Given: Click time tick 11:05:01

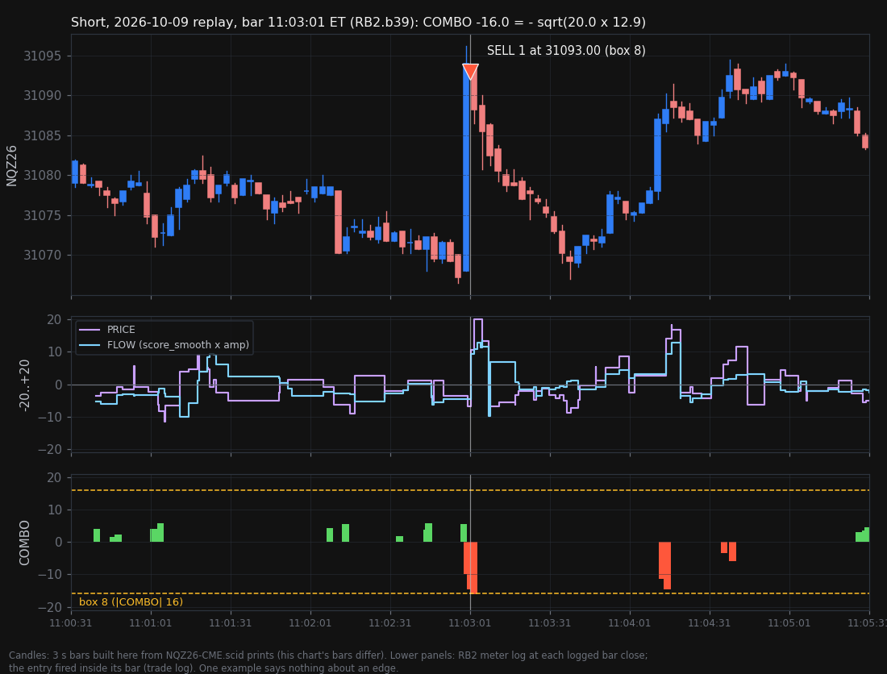Looking at the screenshot, I should [x=789, y=623].
